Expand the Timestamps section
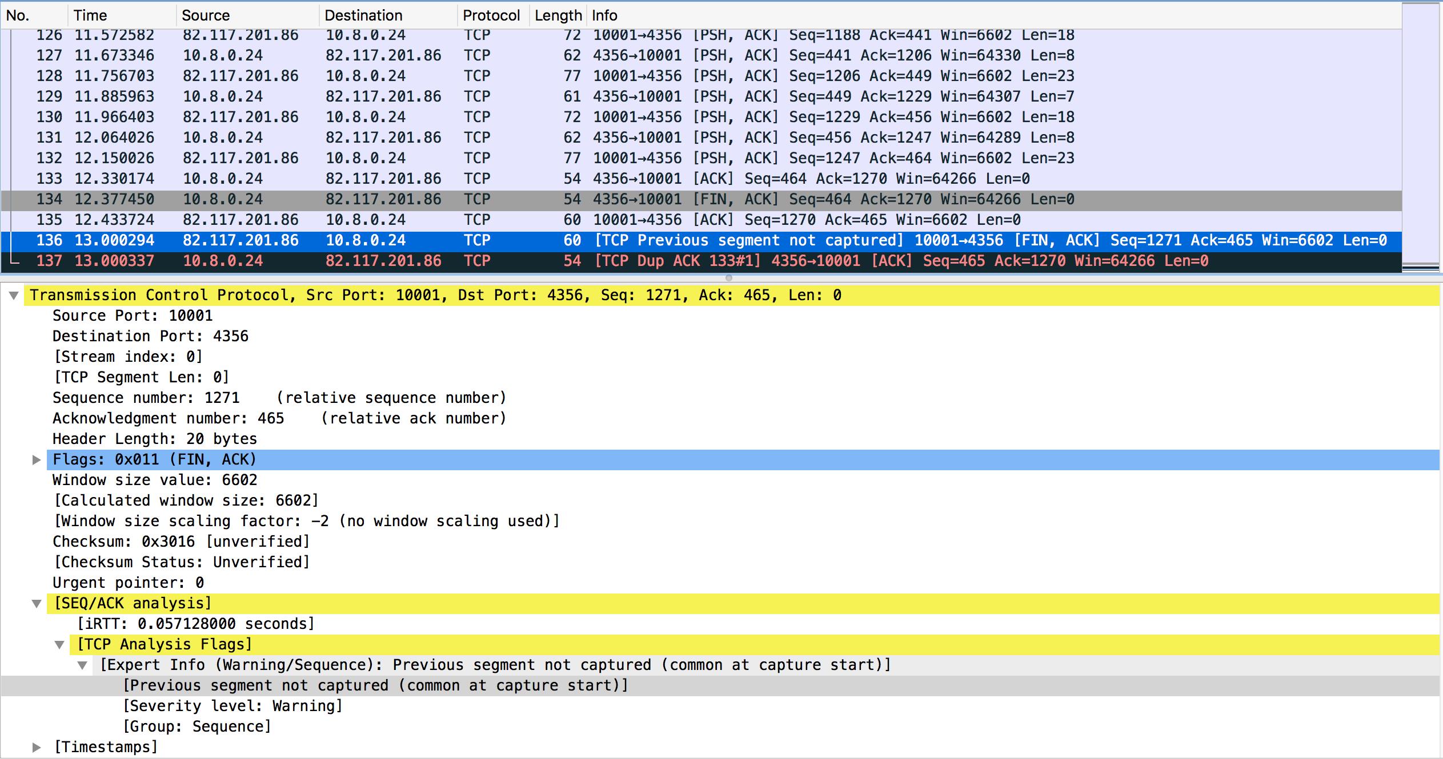 [36, 746]
